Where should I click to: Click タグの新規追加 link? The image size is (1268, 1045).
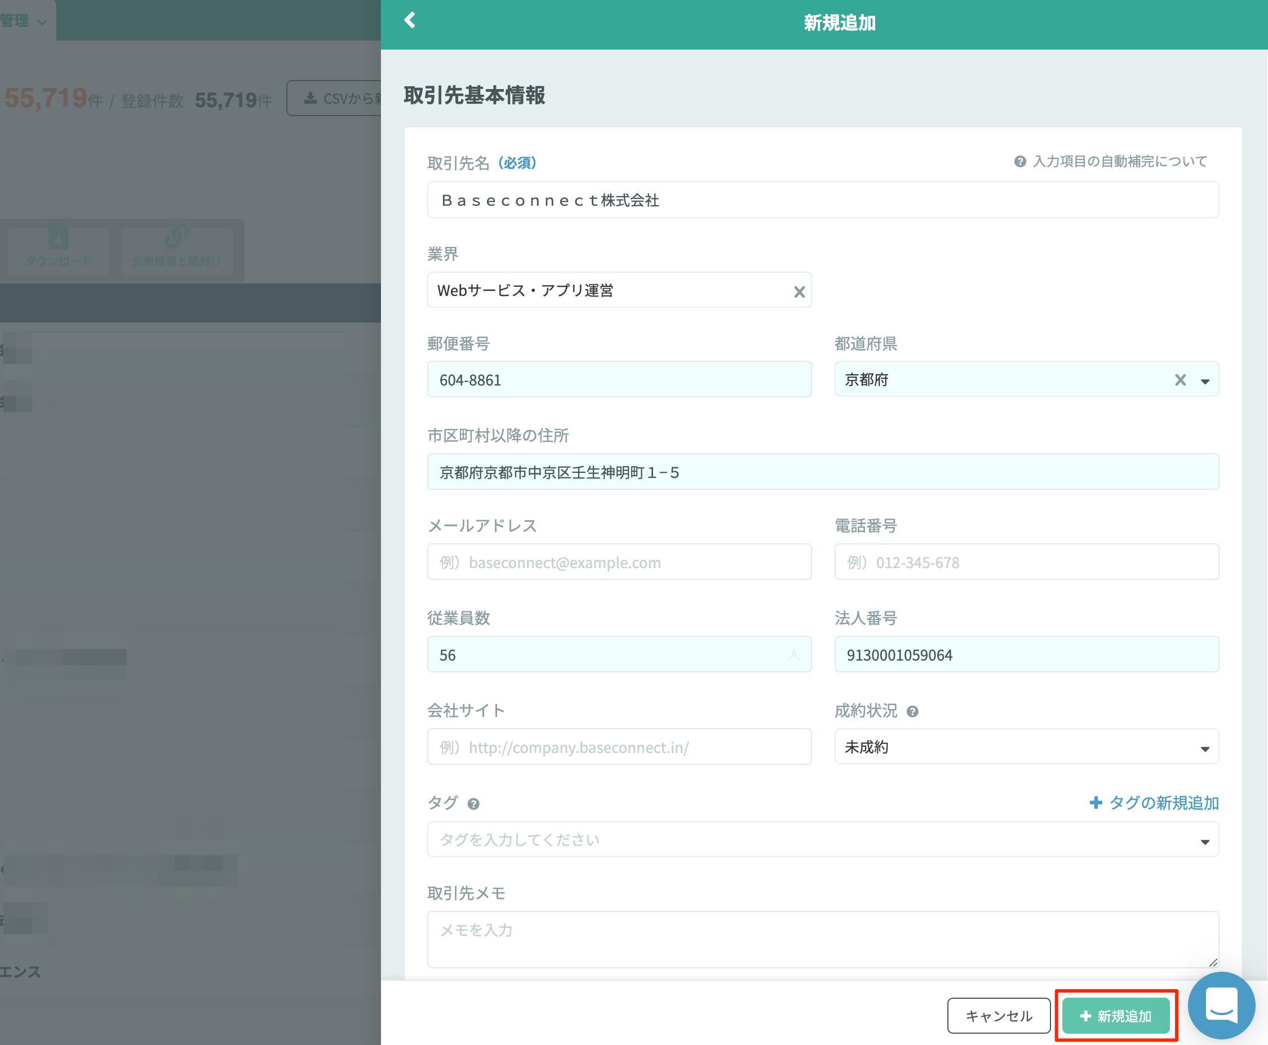pos(1154,803)
